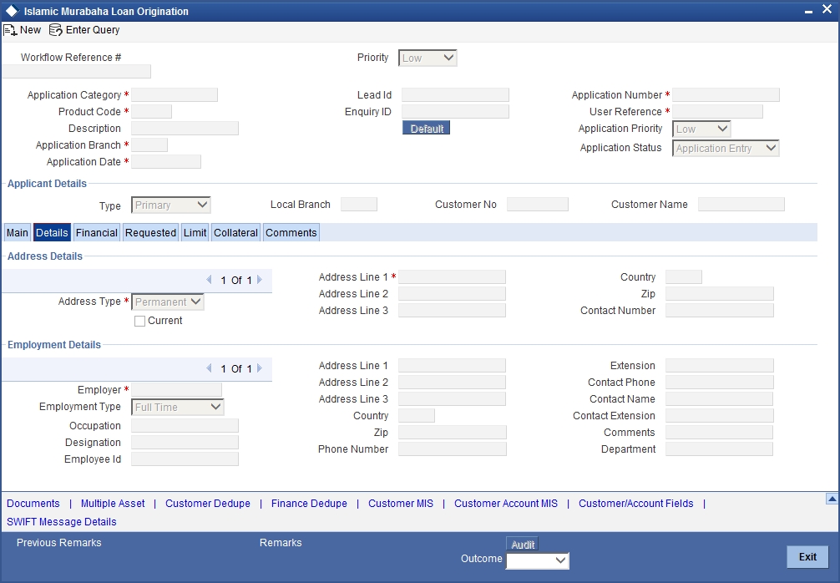Switch to the Details tab
Screen dimensions: 840x583
52,232
